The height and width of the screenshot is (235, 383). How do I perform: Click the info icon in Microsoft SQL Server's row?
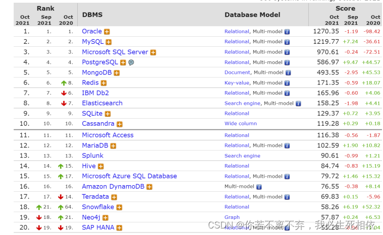(x=287, y=52)
